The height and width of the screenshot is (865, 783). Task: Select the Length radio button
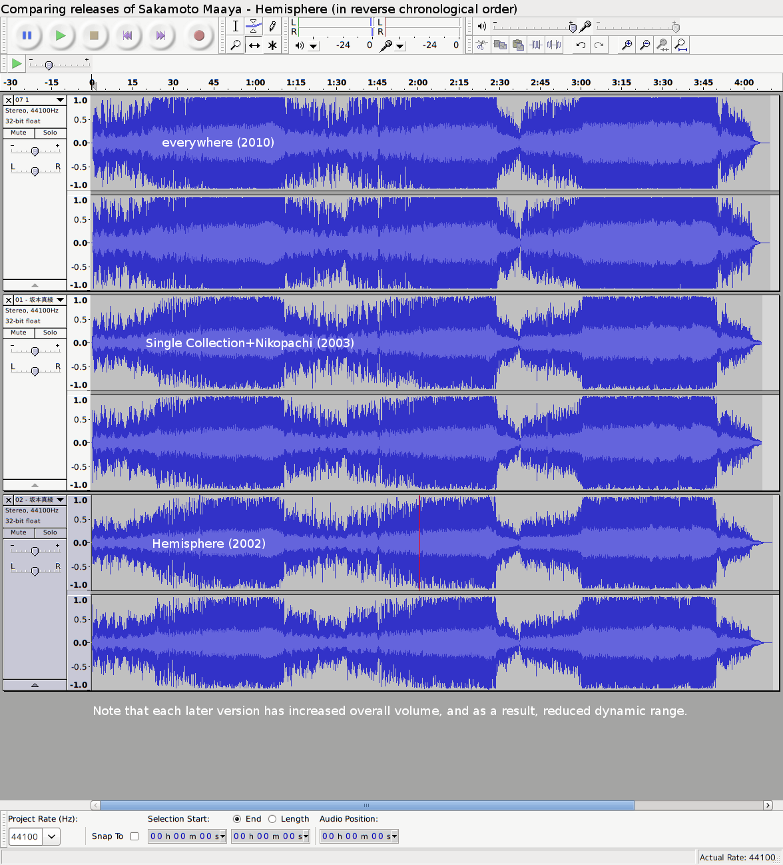tap(272, 819)
